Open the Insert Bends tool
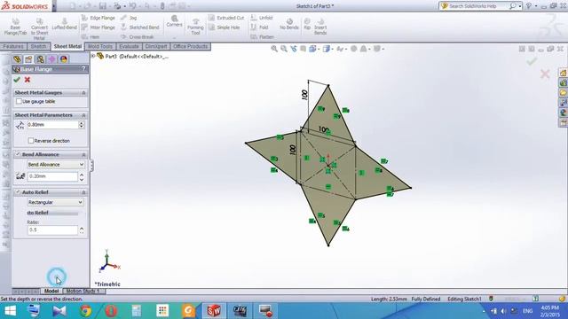 coord(320,27)
